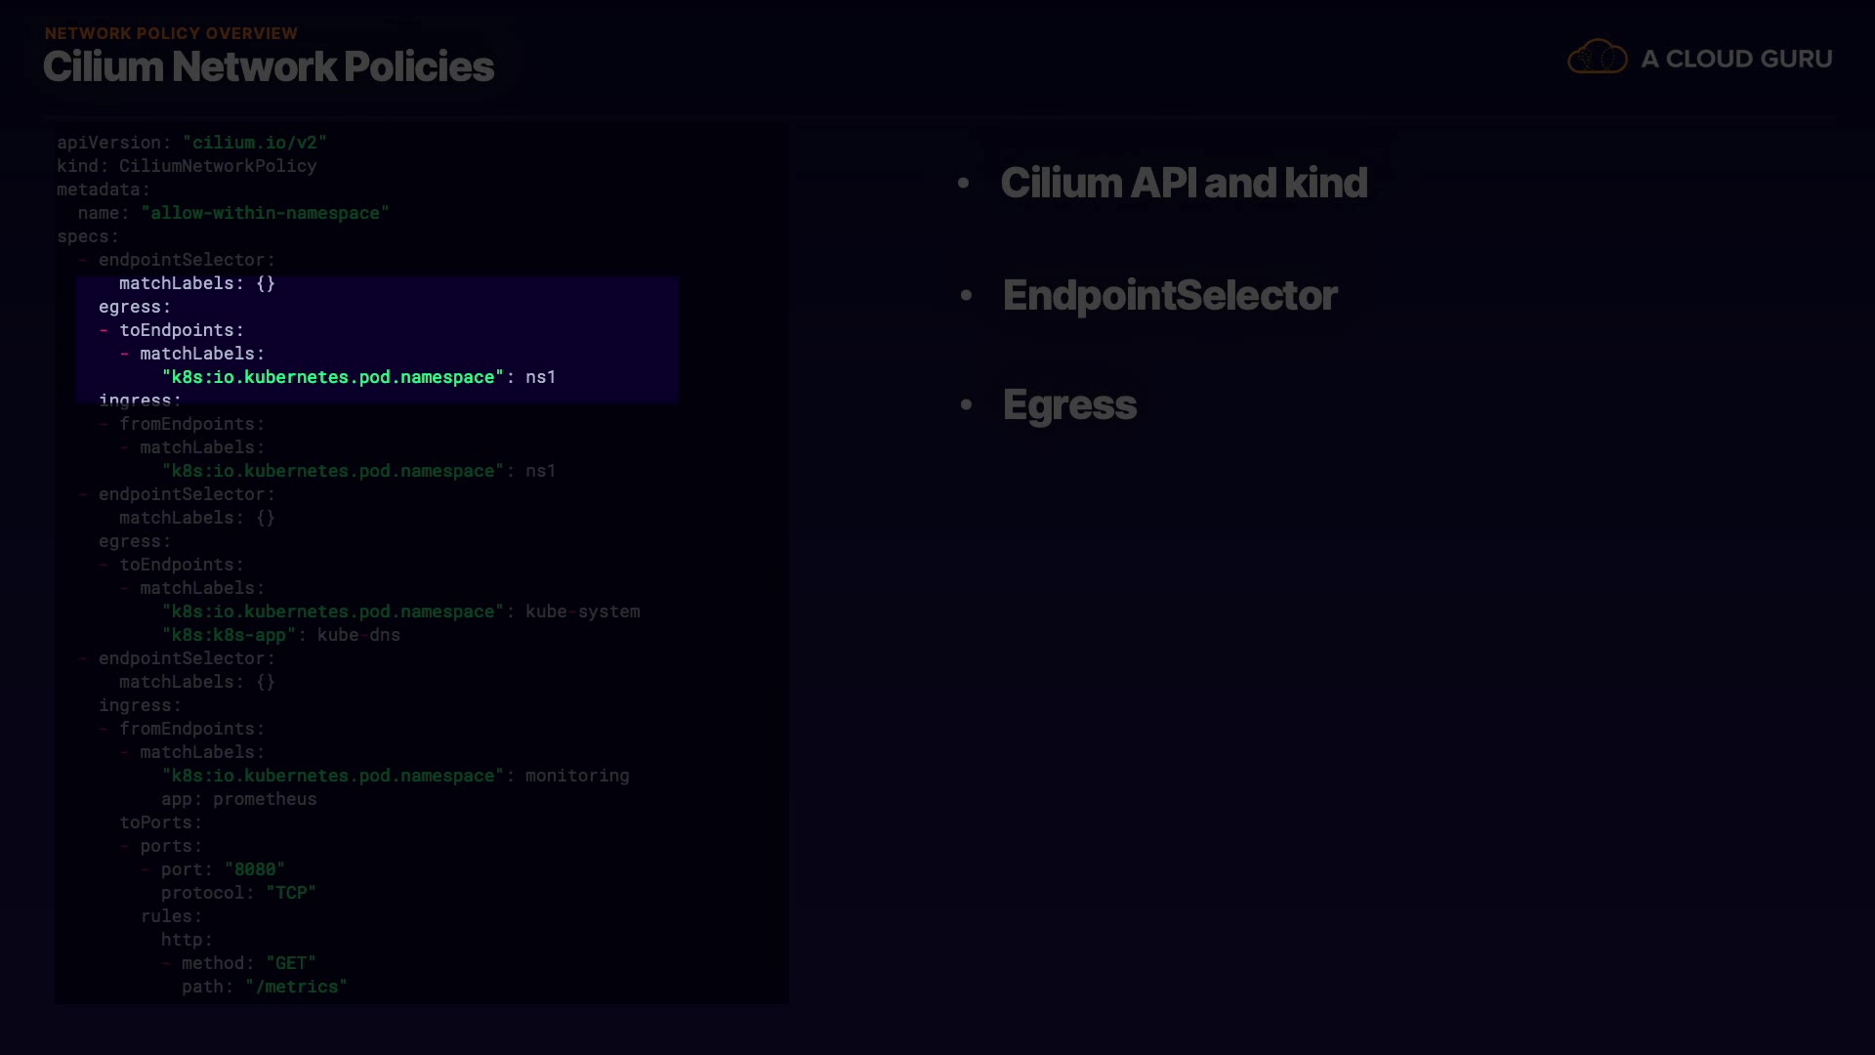Click the k8s-app kube-dns label line

coord(280,635)
